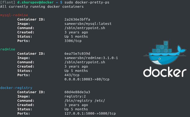Click the 'docker' wordmark under the whale
This screenshot has height=117, width=190.
(x=165, y=72)
